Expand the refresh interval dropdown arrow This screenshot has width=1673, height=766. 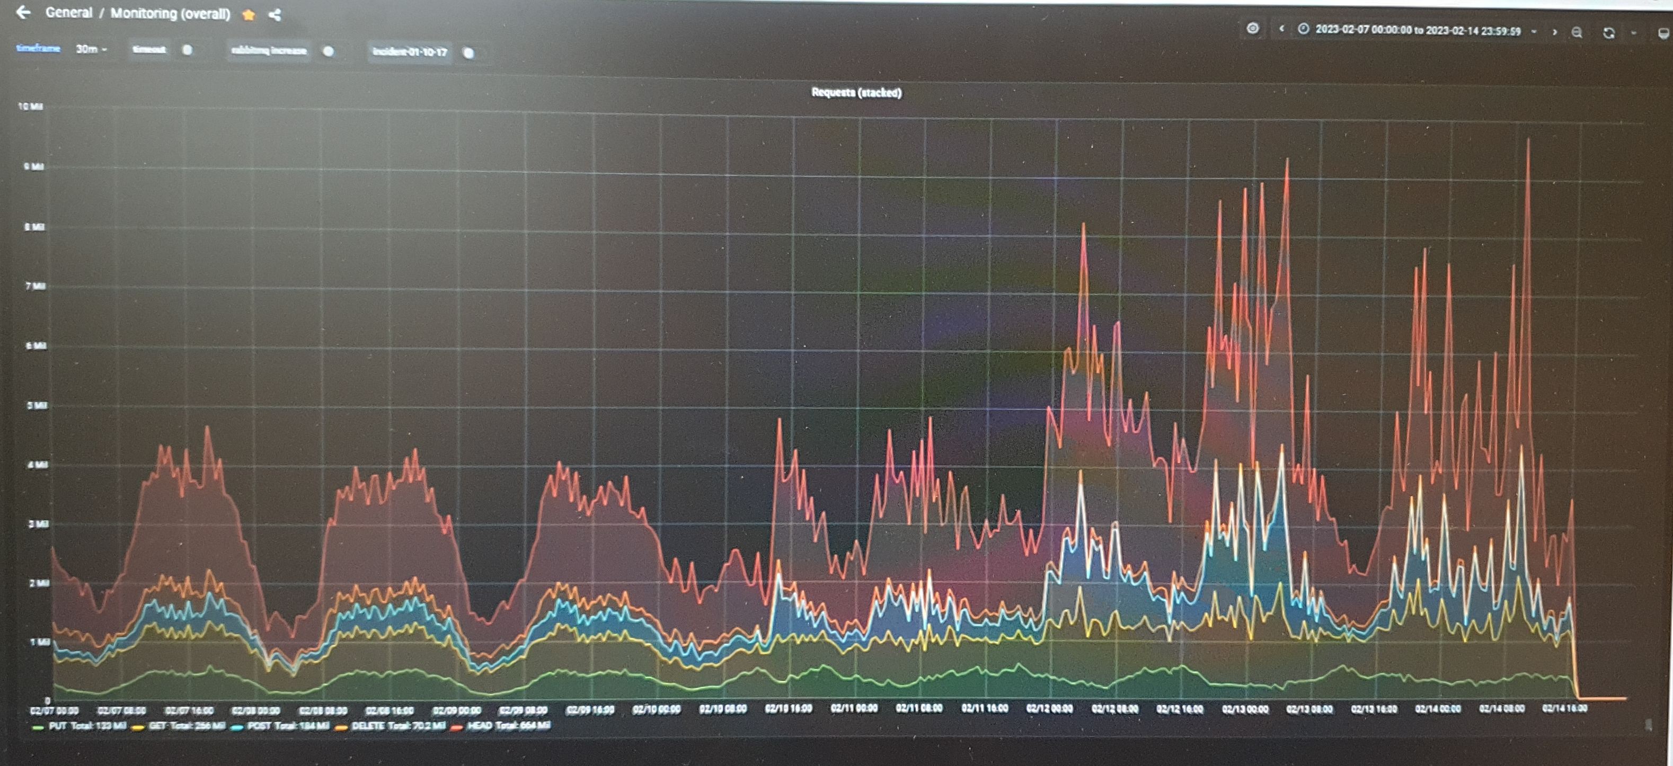1634,33
